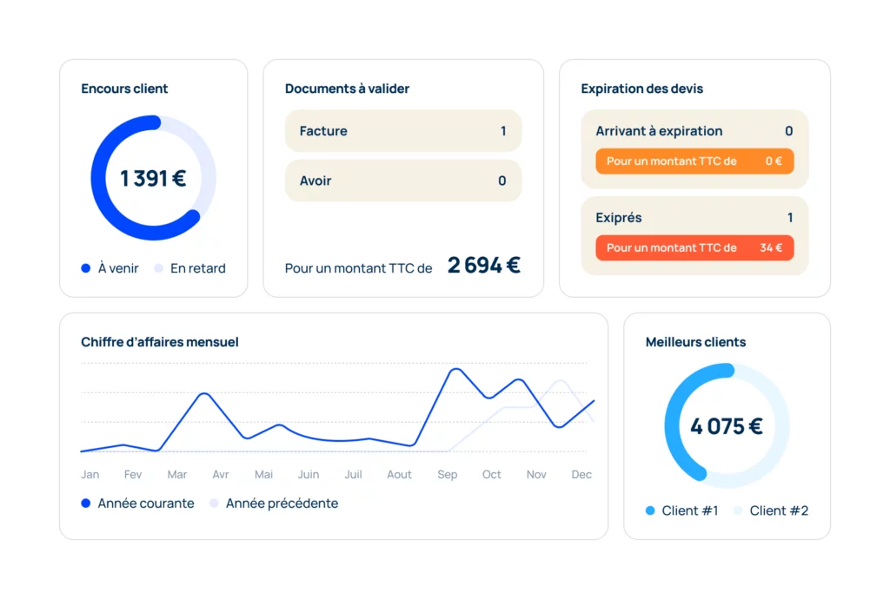
Task: Select the Client #1 legend marker
Action: (651, 510)
